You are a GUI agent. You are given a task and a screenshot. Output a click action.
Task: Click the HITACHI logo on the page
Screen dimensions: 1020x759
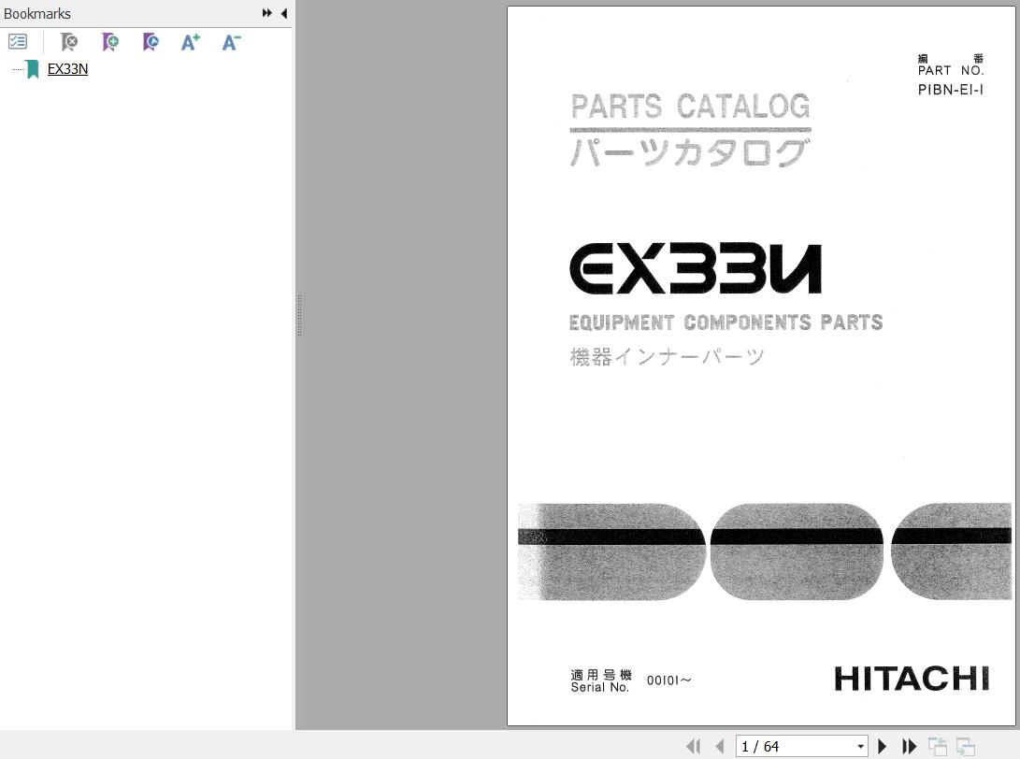coord(912,679)
